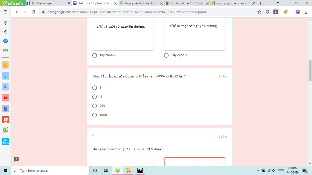Open volume control in system tray

click(x=274, y=170)
